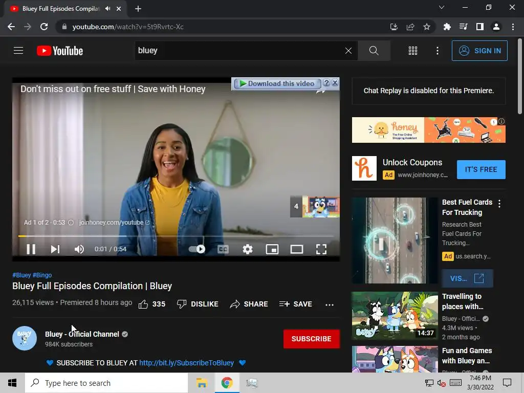
Task: Like the video with thumbs up
Action: (151, 304)
